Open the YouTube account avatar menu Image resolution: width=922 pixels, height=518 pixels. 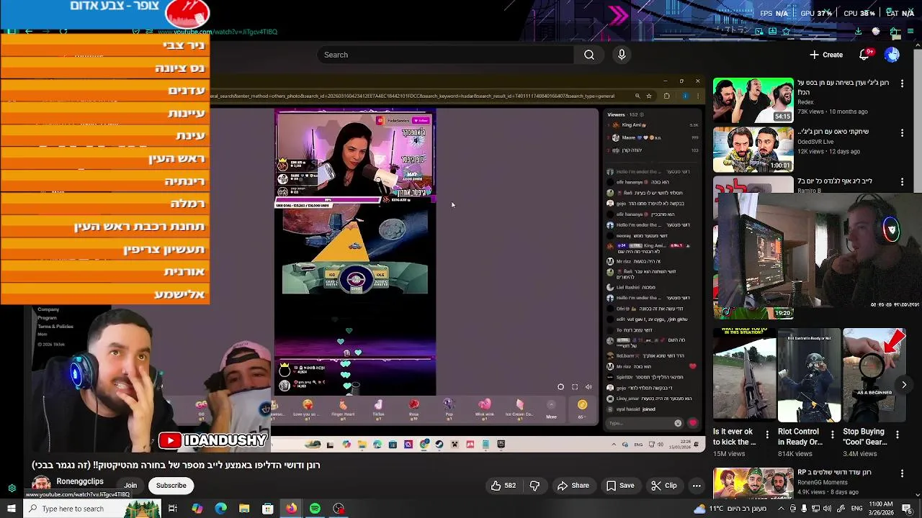pos(892,55)
